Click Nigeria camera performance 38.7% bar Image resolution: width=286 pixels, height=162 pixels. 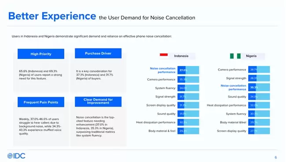[259, 70]
